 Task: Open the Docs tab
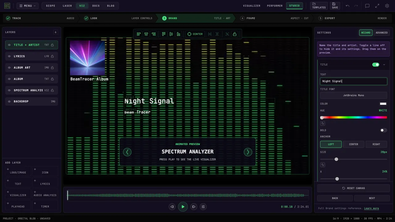click(x=96, y=6)
